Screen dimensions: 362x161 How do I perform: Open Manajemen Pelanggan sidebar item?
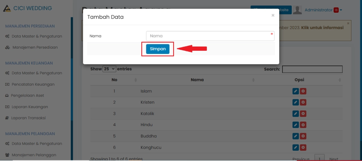[x=34, y=155]
